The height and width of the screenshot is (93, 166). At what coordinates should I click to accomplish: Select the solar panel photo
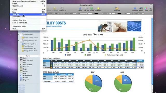coord(134,26)
